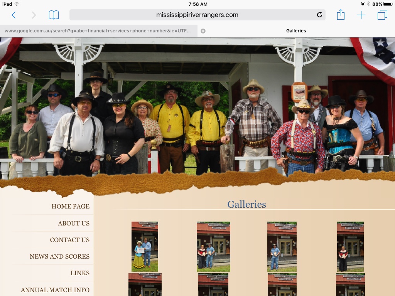Go to ABOUT US page
This screenshot has width=395, height=296.
[73, 223]
